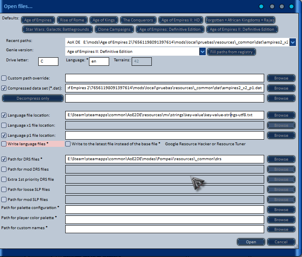Enable Path for loose SLP files checkbox
Screen dimensions: 302x257
(x=4, y=190)
